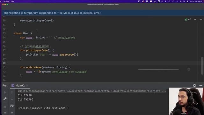Open Run panel settings gear

[194, 85]
